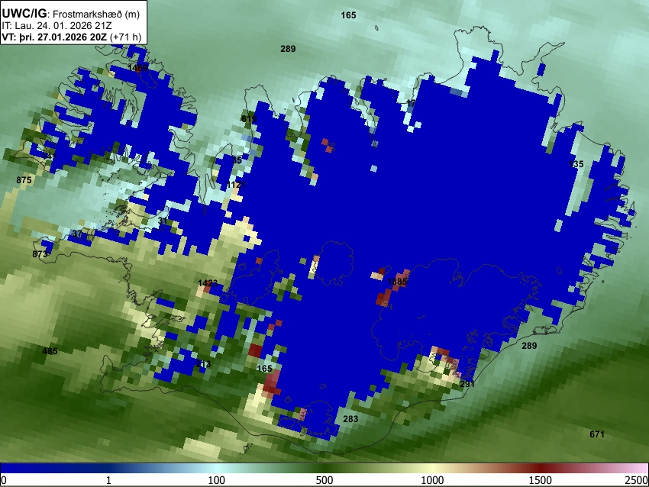
Task: Select the 2500 label on the color scale
Action: (637, 480)
